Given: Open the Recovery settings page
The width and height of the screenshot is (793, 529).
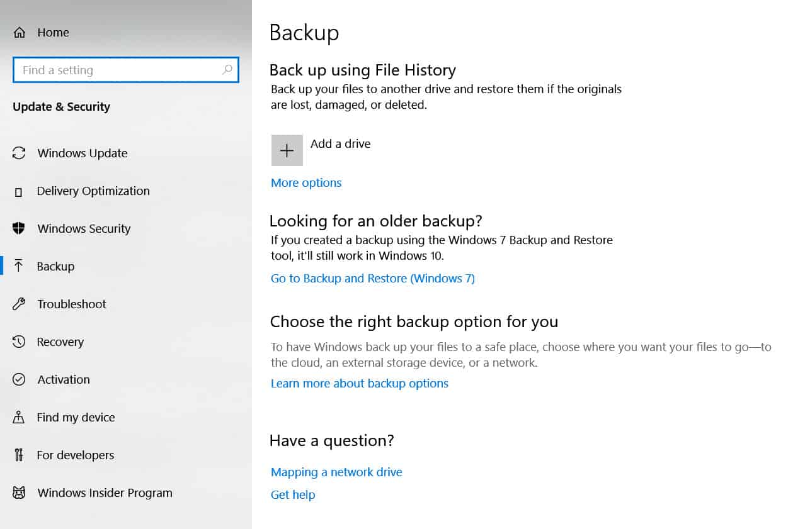Looking at the screenshot, I should pyautogui.click(x=60, y=342).
